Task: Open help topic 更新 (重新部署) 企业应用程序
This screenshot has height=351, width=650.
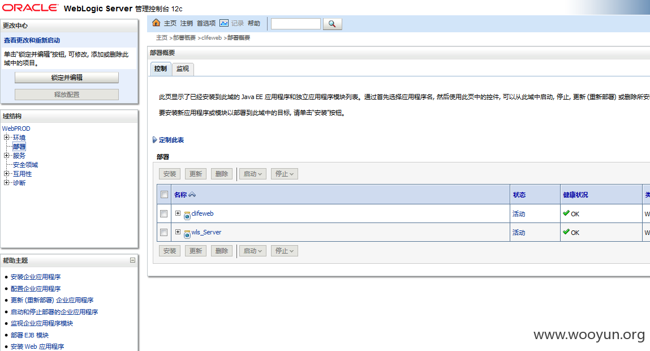Action: pos(52,300)
